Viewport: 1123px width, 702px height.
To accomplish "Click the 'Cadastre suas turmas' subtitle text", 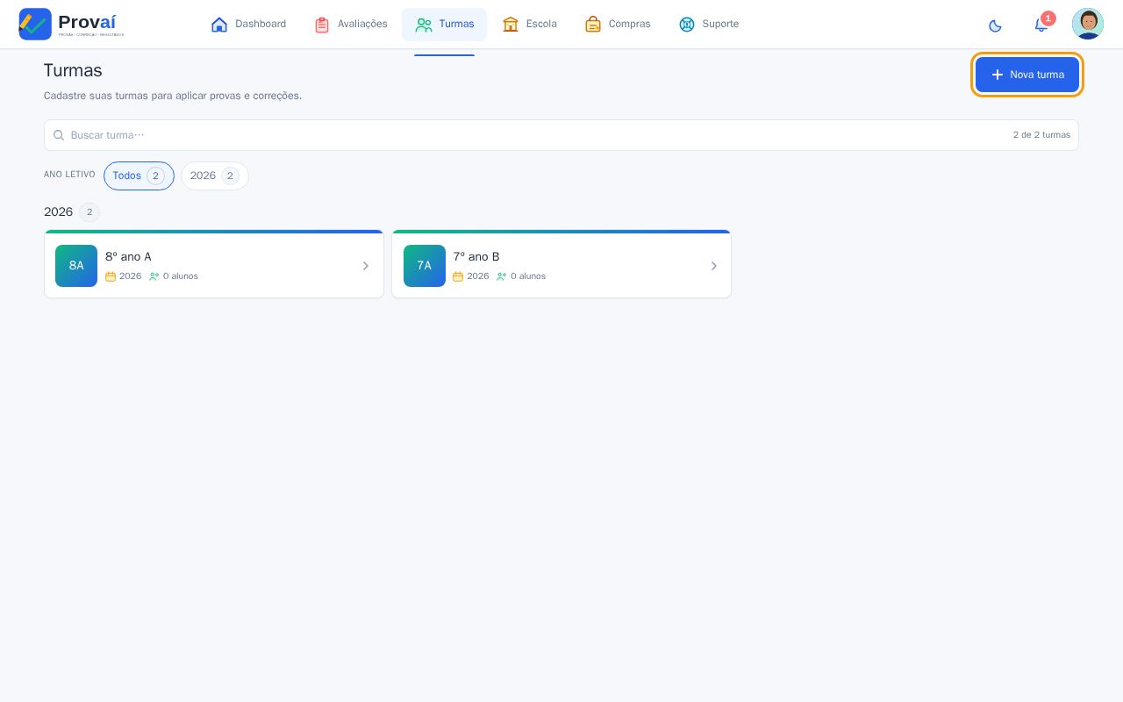I will coord(173,96).
